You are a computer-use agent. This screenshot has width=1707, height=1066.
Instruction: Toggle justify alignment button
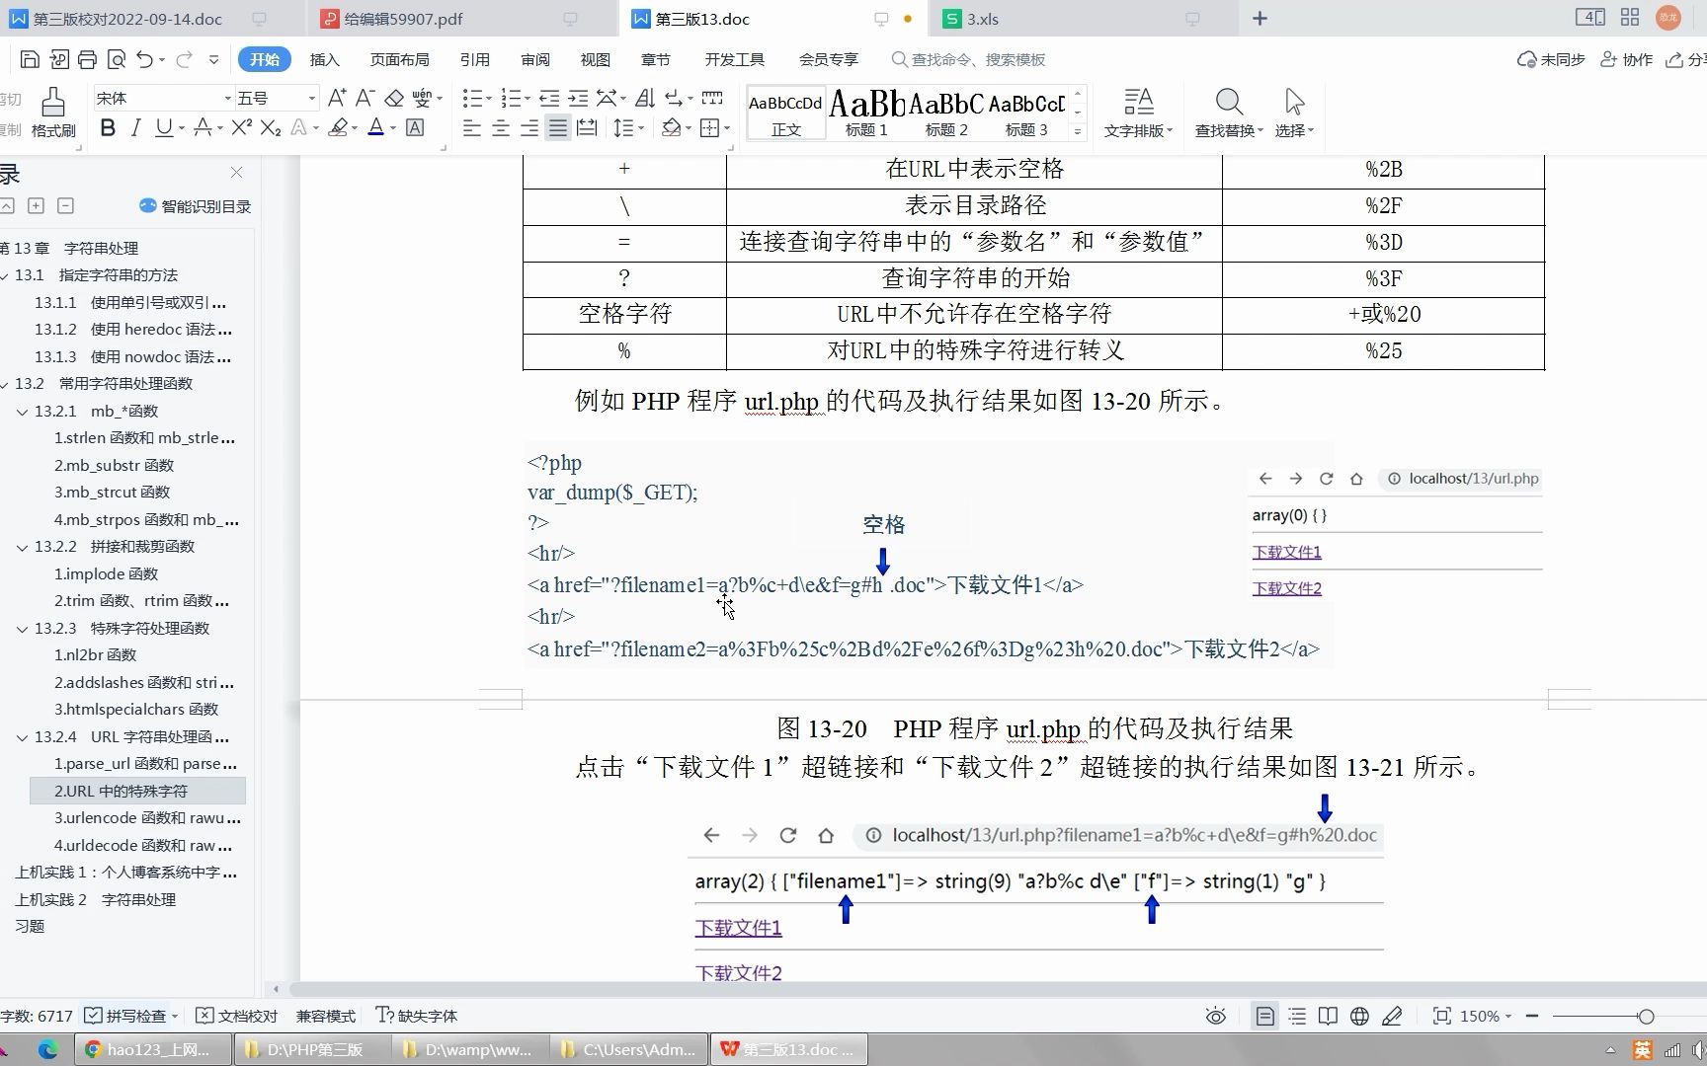[558, 128]
